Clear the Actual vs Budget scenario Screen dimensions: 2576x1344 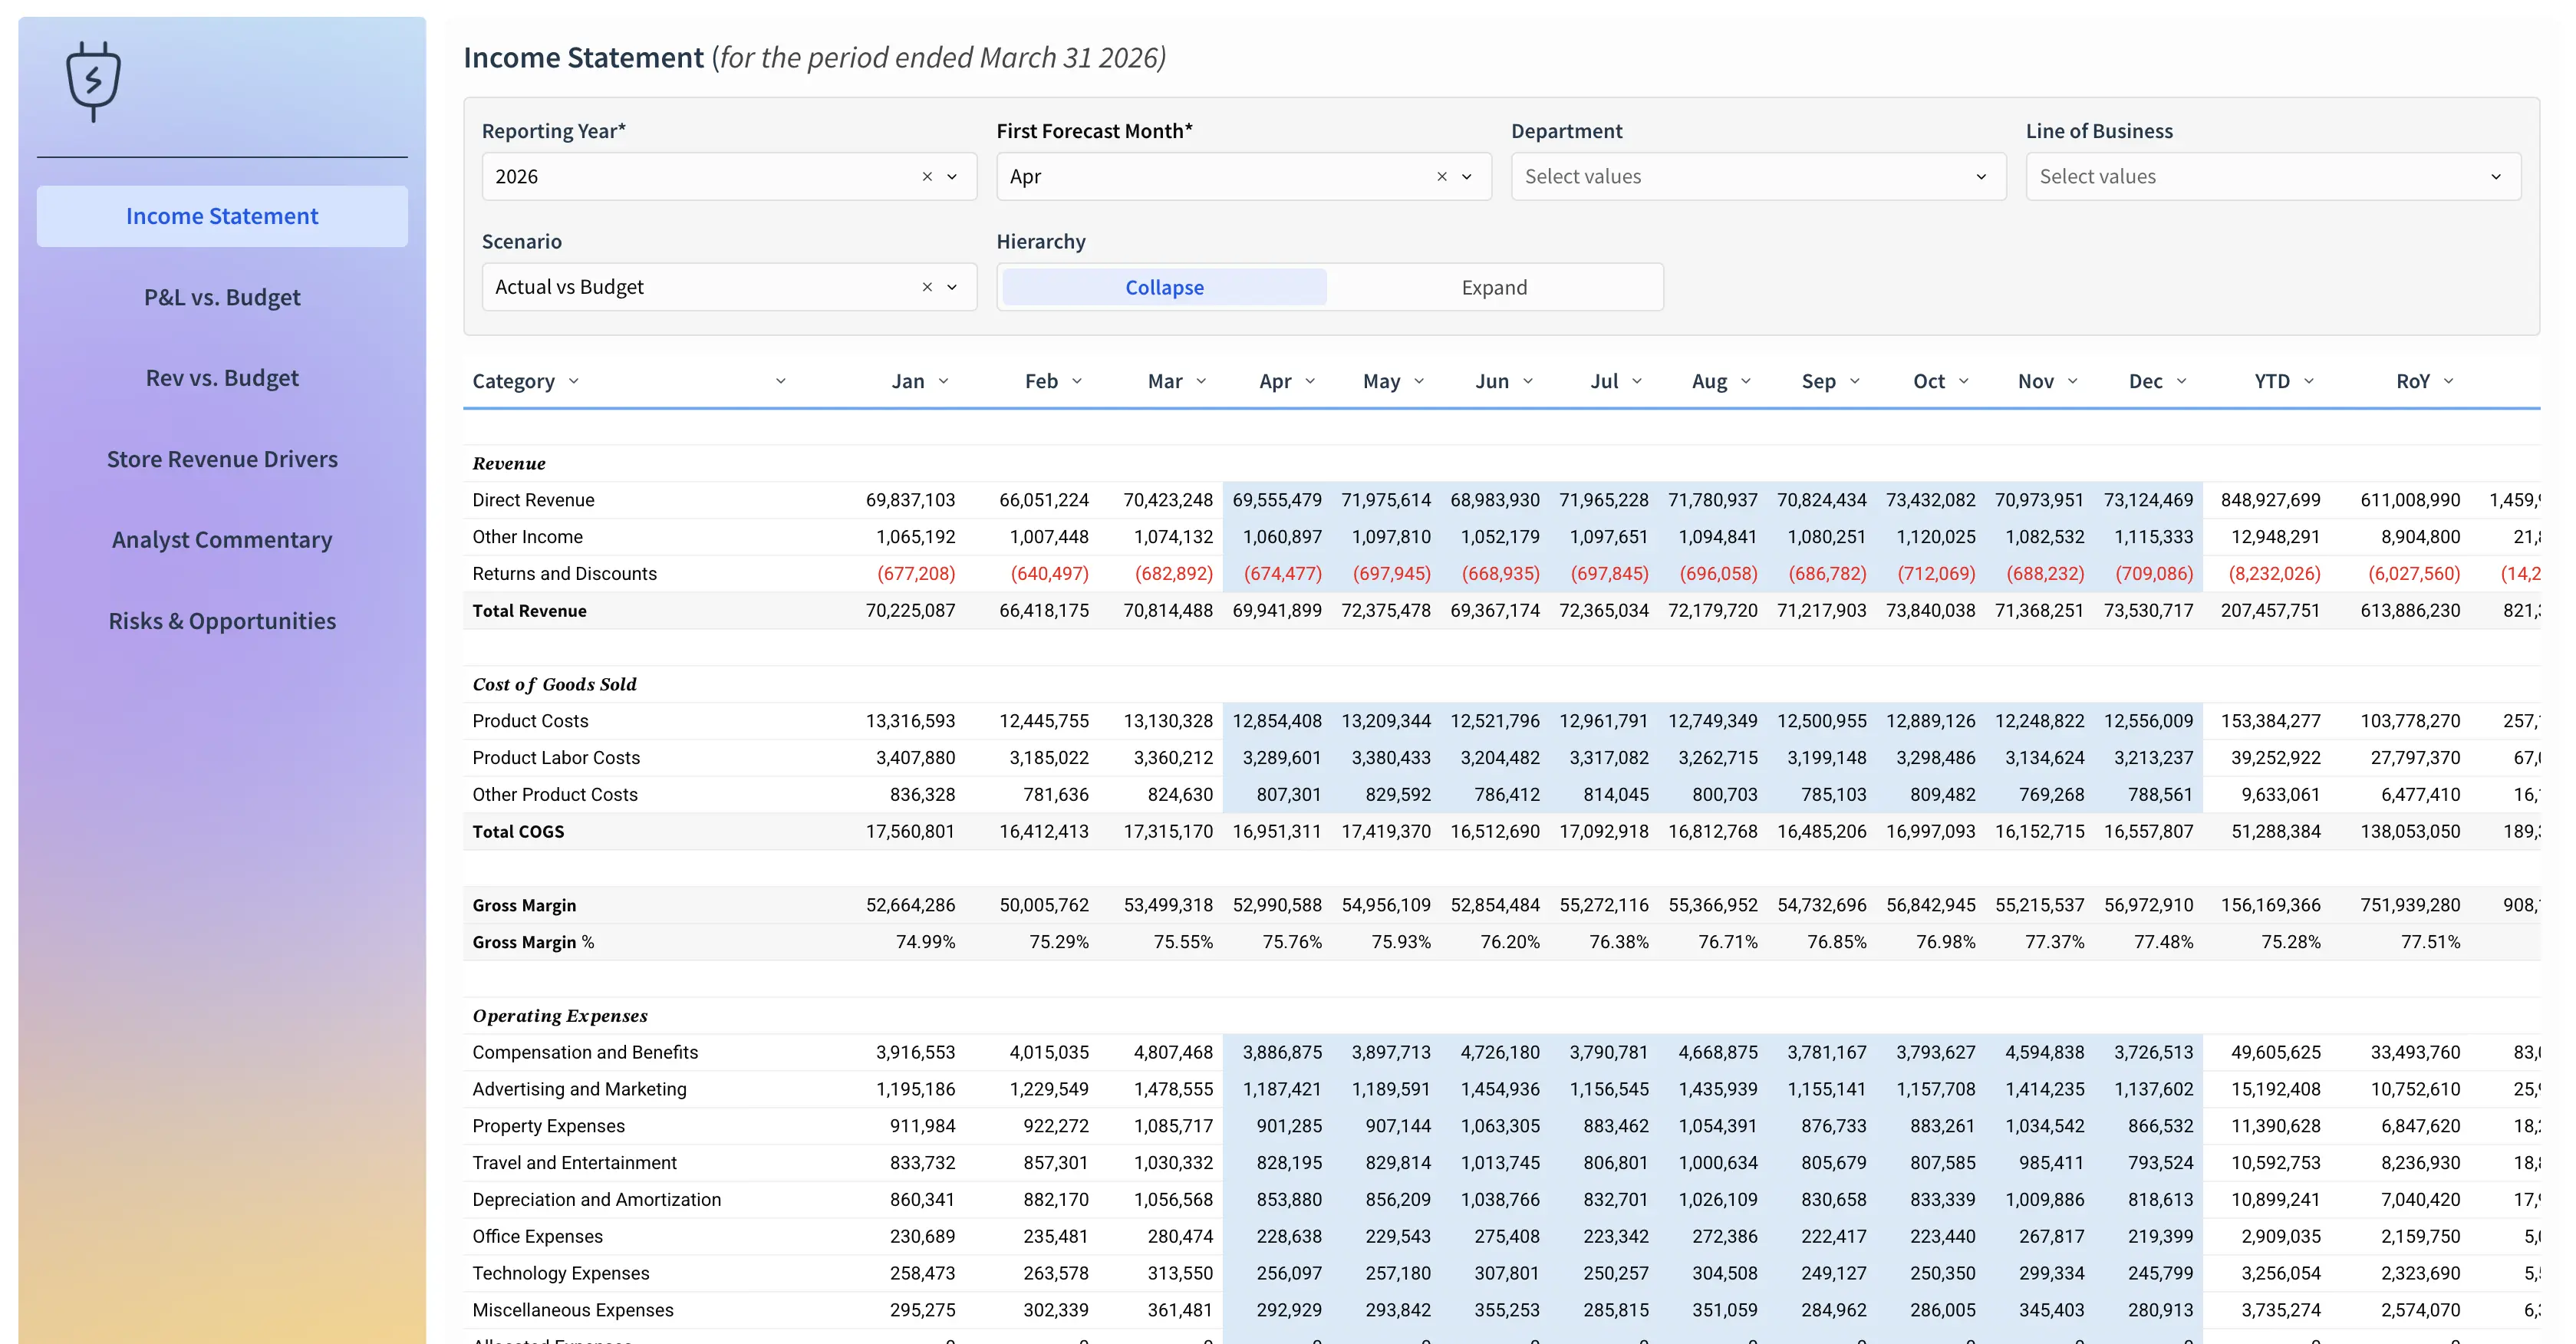click(925, 287)
